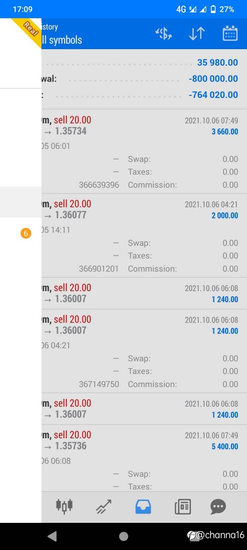Collapse the sell trade with 3 660.00 profit
This screenshot has height=550, width=247.
[x=144, y=126]
